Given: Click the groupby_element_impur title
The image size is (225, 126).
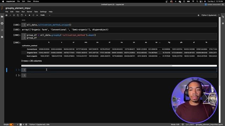Looking at the screenshot, I should click(x=18, y=8).
